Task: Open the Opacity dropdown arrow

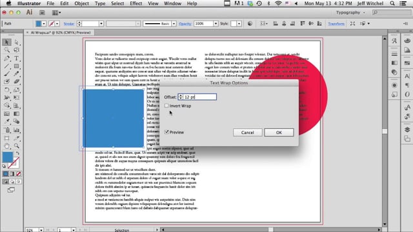Action: click(x=216, y=24)
